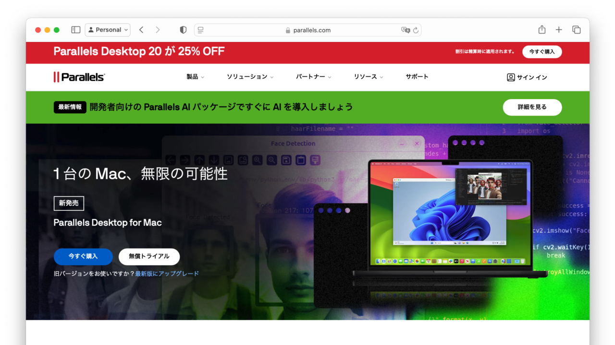Click the MacBook laptop image
The image size is (615, 345).
450,219
